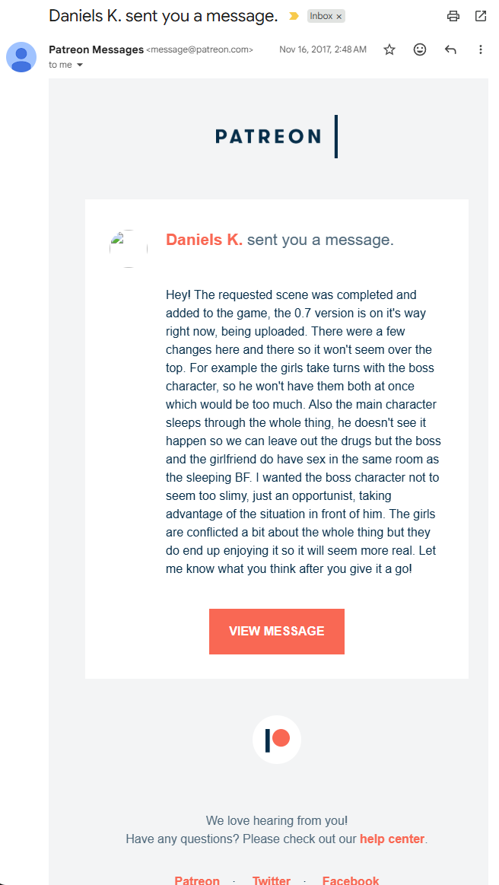The width and height of the screenshot is (499, 885).
Task: Open the Twitter footer link
Action: [272, 880]
